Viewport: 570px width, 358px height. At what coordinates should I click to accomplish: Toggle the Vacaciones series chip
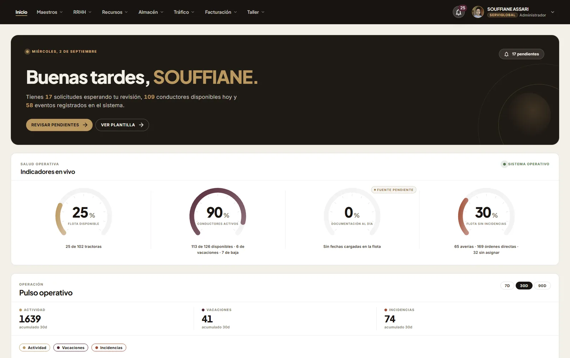pyautogui.click(x=71, y=348)
